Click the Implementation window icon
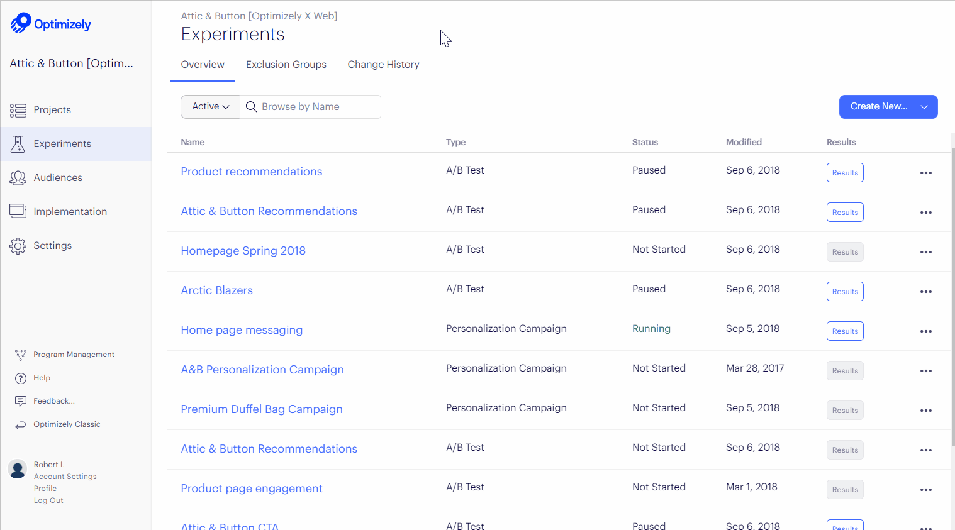This screenshot has width=955, height=530. [x=18, y=211]
